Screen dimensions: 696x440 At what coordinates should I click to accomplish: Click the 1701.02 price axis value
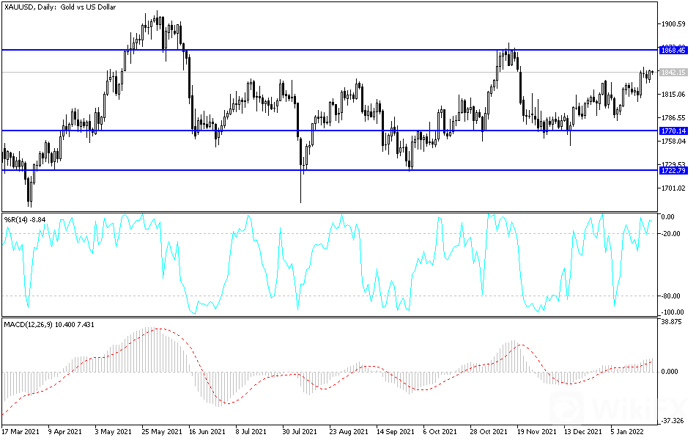pyautogui.click(x=672, y=188)
